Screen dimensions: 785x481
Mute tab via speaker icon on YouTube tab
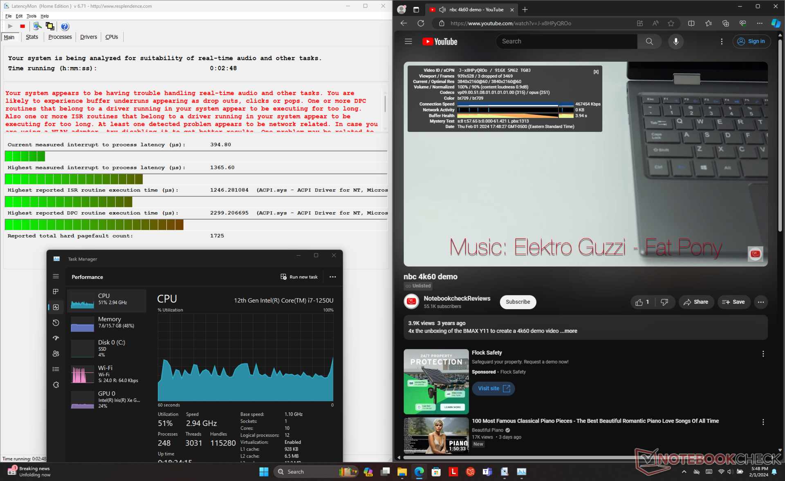(x=442, y=9)
